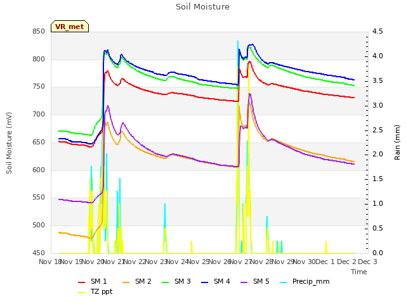The width and height of the screenshot is (406, 304).
Task: Click the 700 left axis value
Action: tap(39, 114)
